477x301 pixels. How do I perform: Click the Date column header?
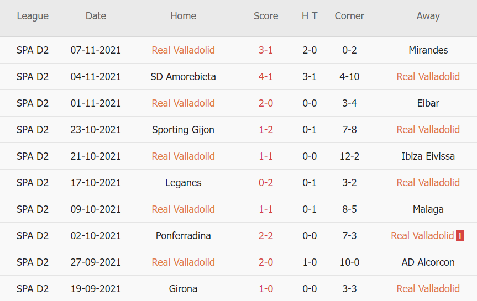tap(96, 16)
